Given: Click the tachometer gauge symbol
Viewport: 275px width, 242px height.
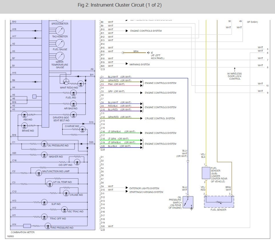Looking at the screenshot, I should (x=60, y=31).
